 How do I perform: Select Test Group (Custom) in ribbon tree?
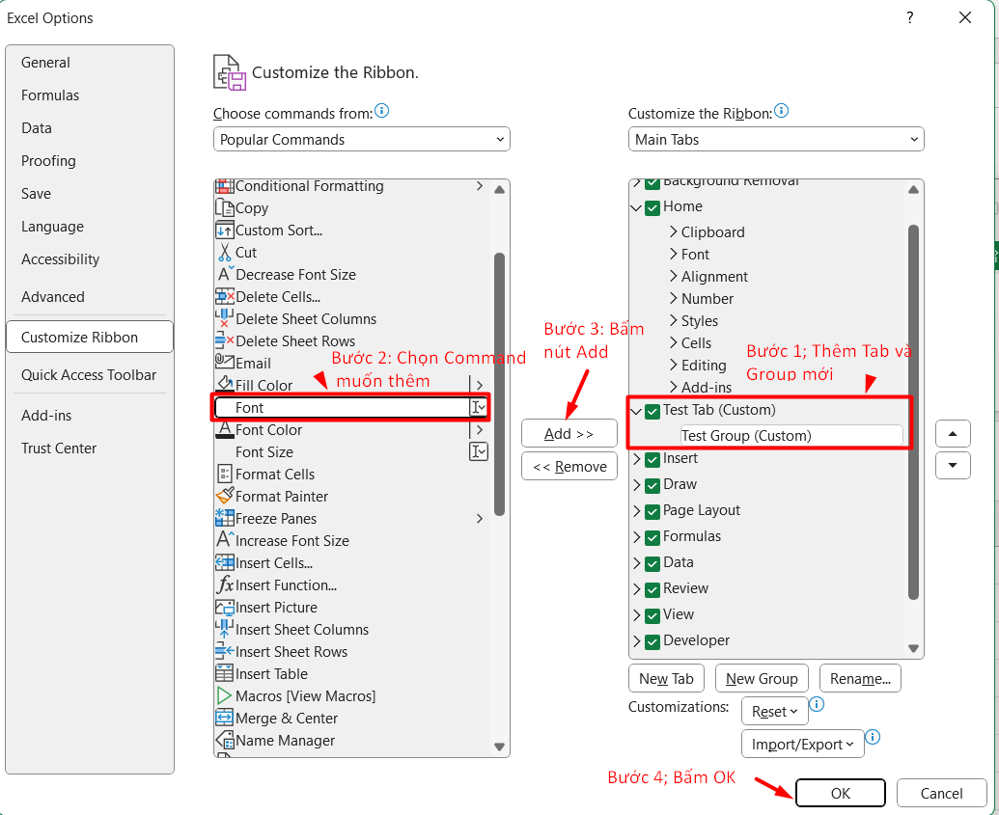[x=746, y=436]
